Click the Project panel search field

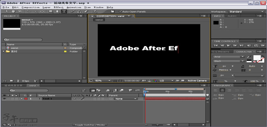tap(23, 40)
